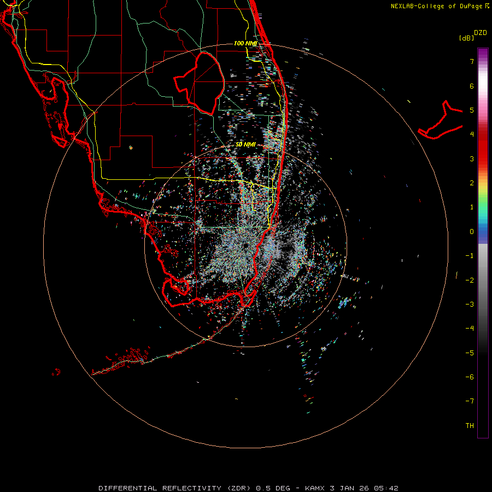The image size is (492, 492).
Task: Click the Differential Reflectivity KAMX caption
Action: [248, 488]
